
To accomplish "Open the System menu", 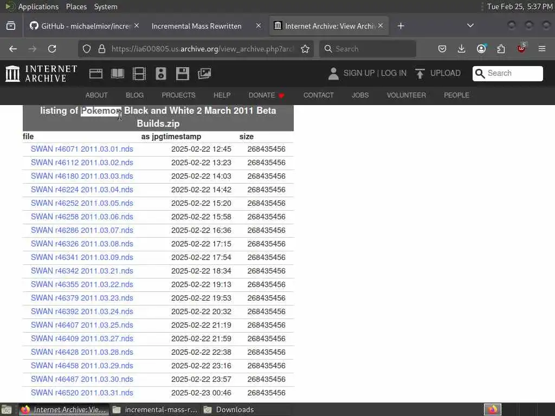I will point(106,6).
